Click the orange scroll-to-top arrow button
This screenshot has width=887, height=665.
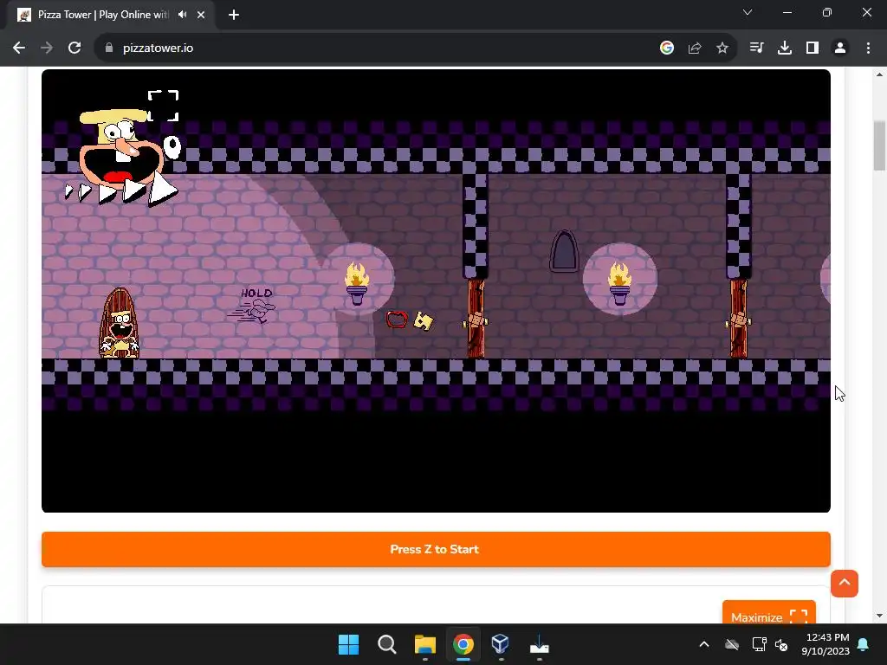[x=844, y=583]
